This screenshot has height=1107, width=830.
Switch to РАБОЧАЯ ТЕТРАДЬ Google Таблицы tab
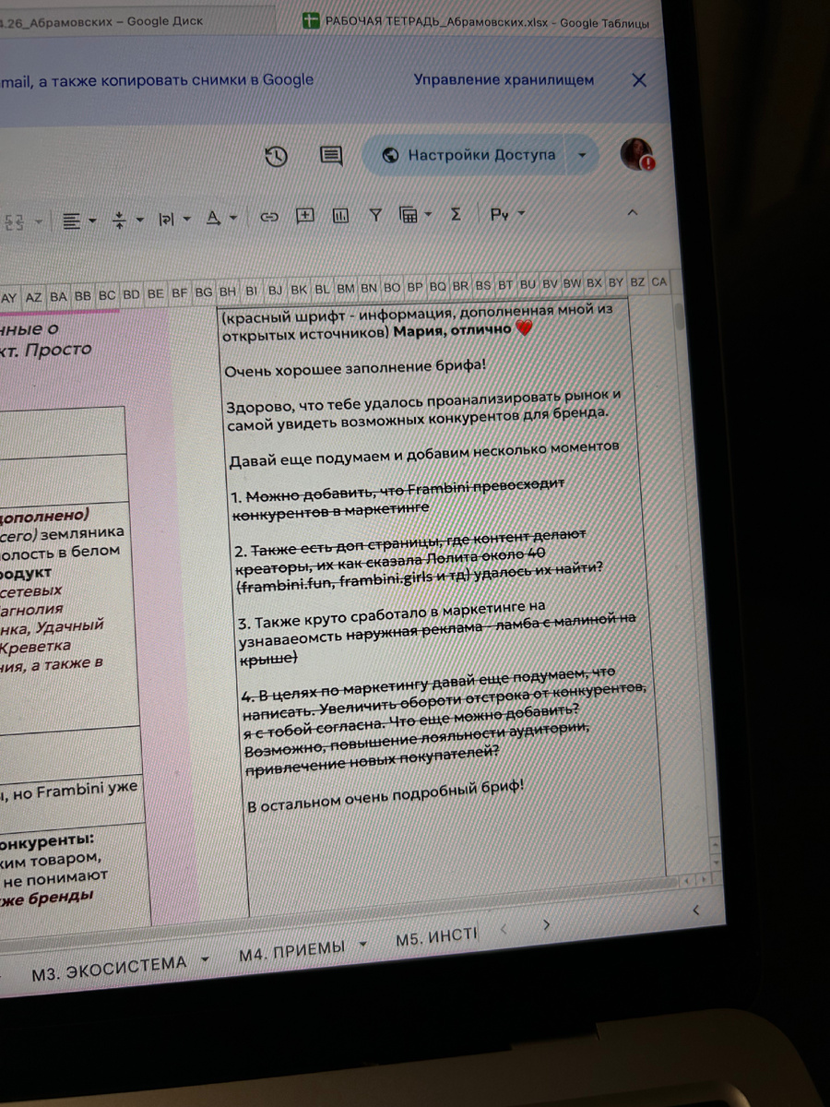477,21
